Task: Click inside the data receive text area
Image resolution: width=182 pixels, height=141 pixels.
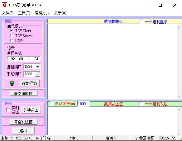Action: tap(112, 62)
